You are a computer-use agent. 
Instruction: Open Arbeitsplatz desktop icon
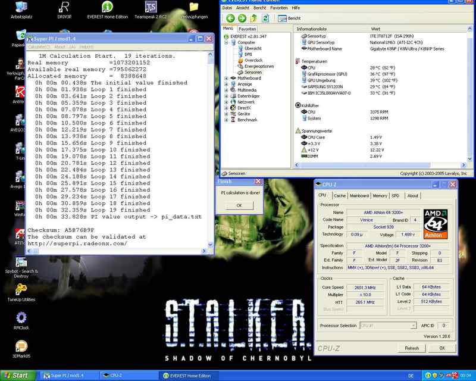(x=21, y=10)
